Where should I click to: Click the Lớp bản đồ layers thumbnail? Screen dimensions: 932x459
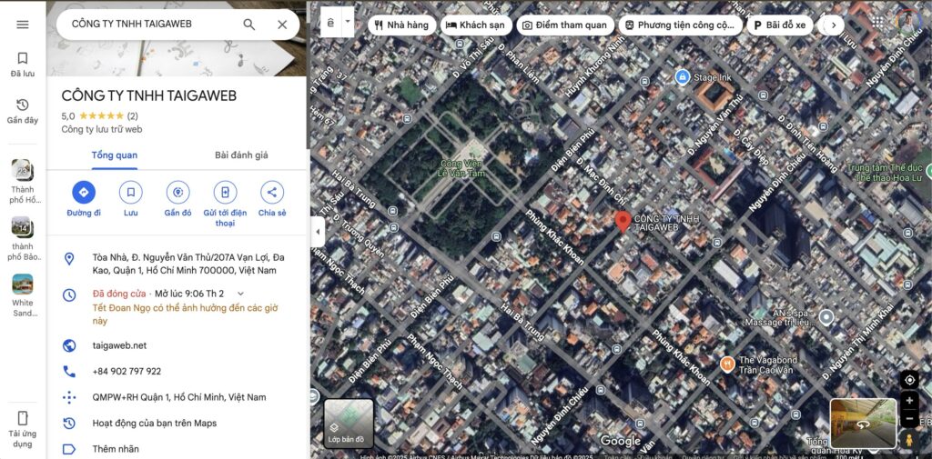pyautogui.click(x=349, y=424)
